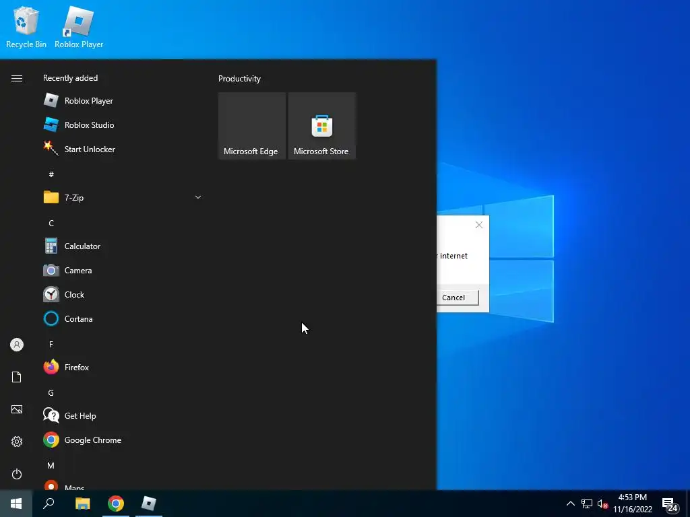
Task: Open the notification Action Center
Action: (670, 505)
